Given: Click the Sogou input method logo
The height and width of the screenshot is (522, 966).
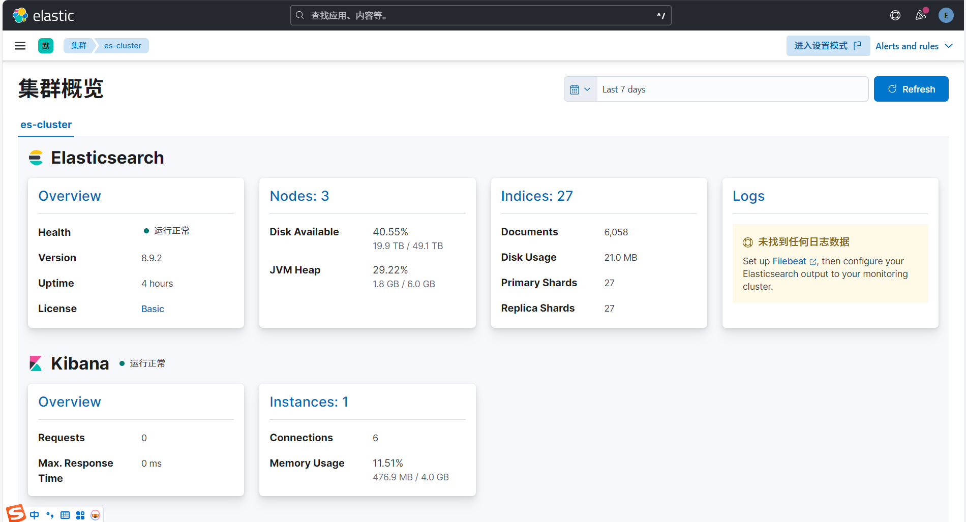Looking at the screenshot, I should [x=16, y=513].
